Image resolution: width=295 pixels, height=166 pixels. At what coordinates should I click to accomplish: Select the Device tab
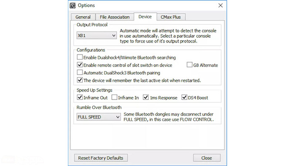coord(145,16)
